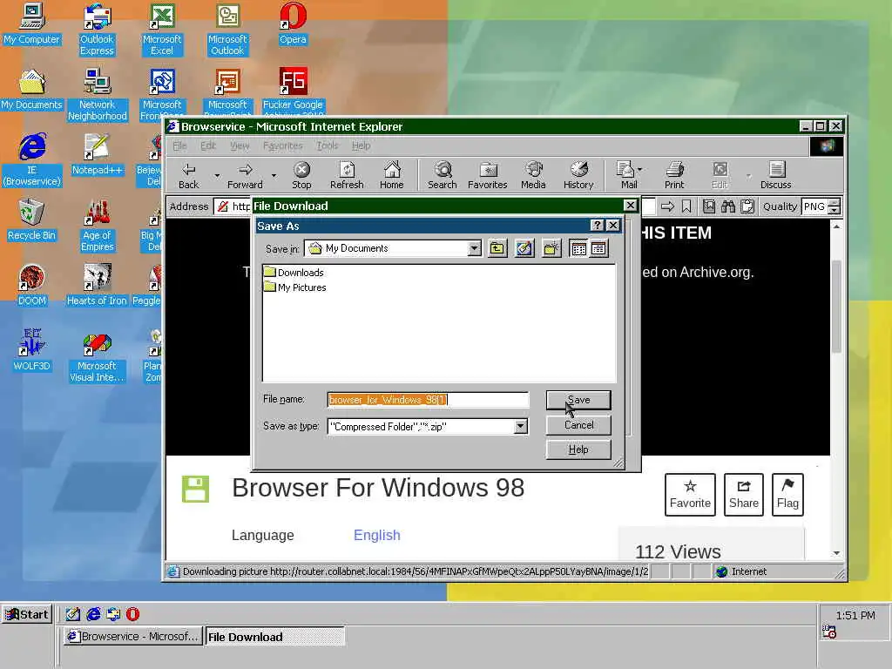
Task: Click the Go arrow beside the address bar
Action: click(x=667, y=206)
